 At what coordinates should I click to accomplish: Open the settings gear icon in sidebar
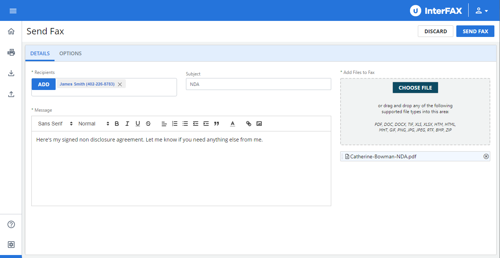pyautogui.click(x=11, y=245)
